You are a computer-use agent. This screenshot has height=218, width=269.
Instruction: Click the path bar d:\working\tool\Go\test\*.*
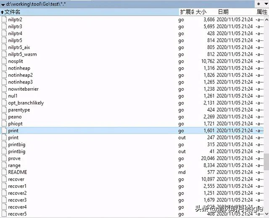[127, 4]
